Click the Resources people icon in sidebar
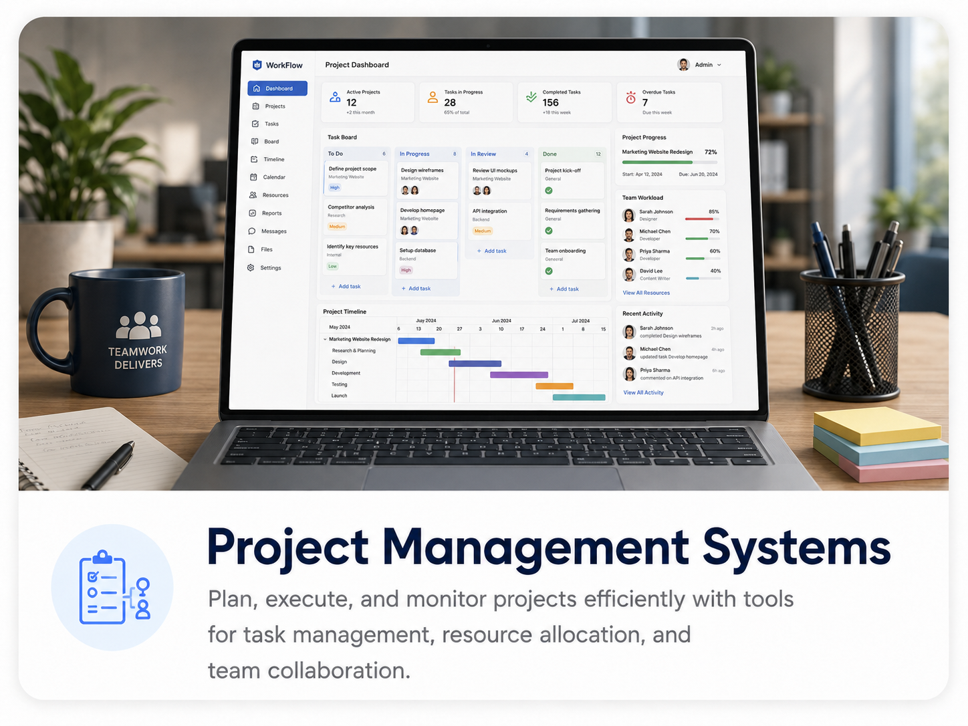This screenshot has height=726, width=968. pyautogui.click(x=253, y=195)
